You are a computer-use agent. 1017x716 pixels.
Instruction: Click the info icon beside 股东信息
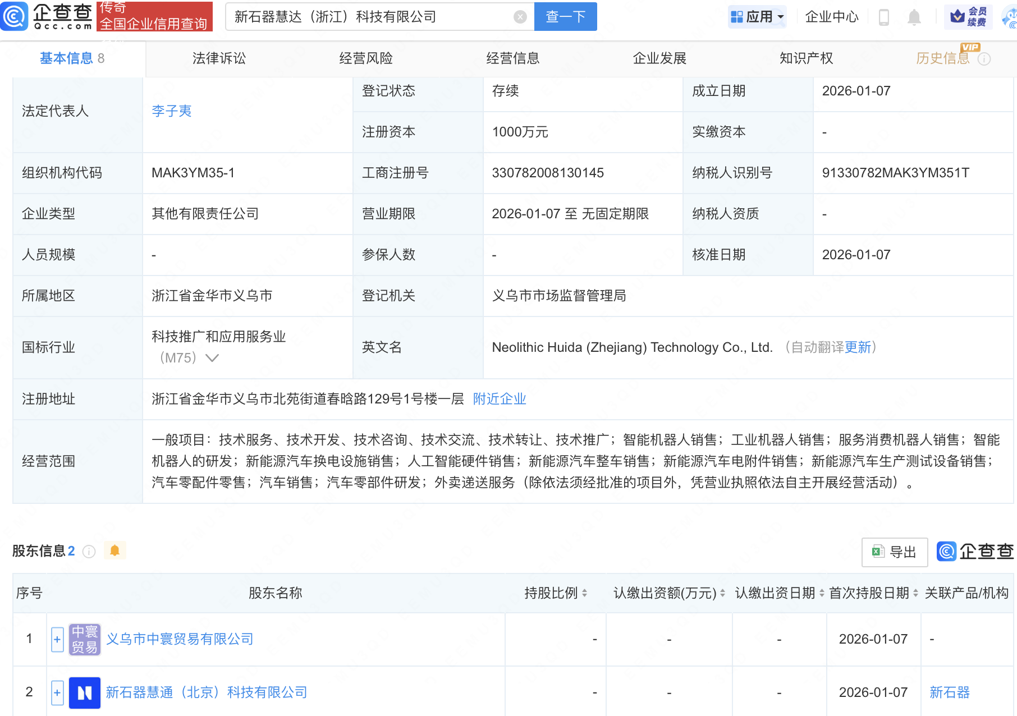(x=89, y=552)
